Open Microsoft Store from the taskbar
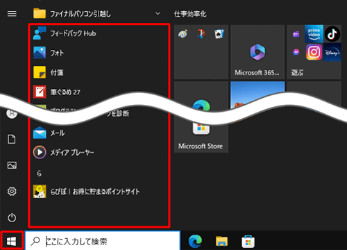 (248, 241)
